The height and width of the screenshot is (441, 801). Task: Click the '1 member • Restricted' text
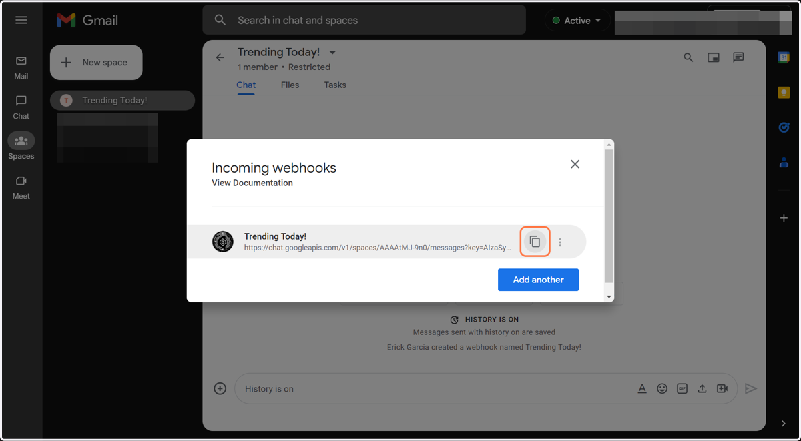click(x=284, y=67)
